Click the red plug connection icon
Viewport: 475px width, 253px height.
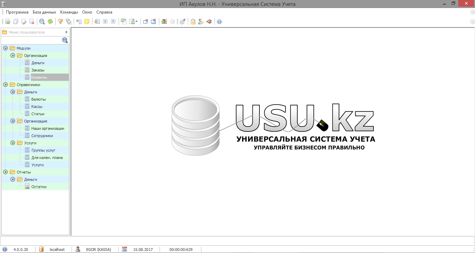tap(209, 22)
